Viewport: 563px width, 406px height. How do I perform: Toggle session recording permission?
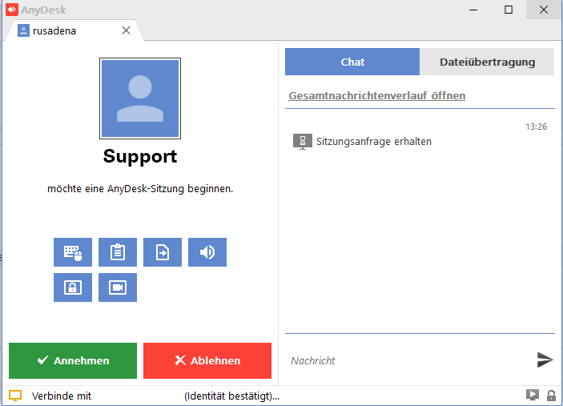coord(118,287)
